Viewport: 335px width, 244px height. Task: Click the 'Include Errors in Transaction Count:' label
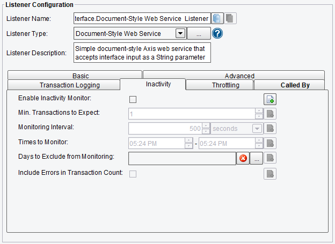70,173
